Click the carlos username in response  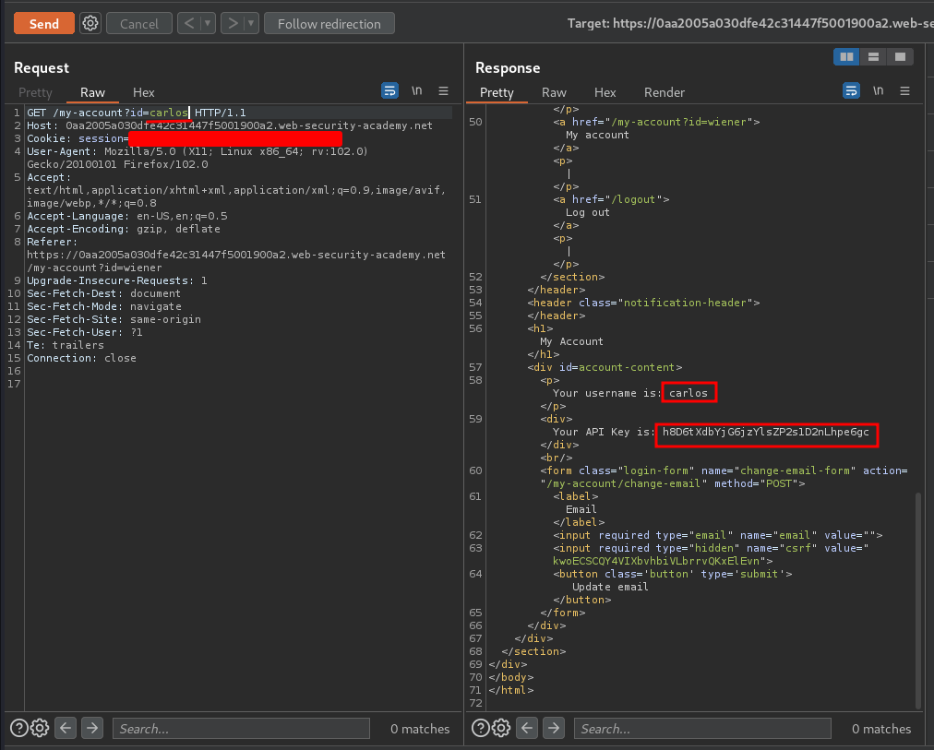pyautogui.click(x=689, y=393)
